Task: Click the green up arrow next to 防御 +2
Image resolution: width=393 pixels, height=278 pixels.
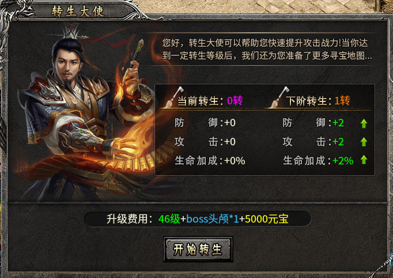Action: [364, 123]
